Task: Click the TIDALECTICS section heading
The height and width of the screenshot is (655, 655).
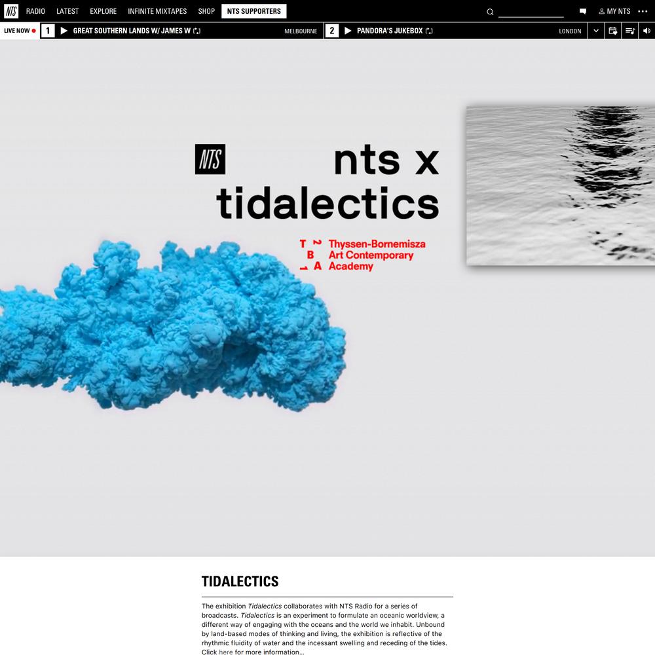Action: click(x=240, y=581)
